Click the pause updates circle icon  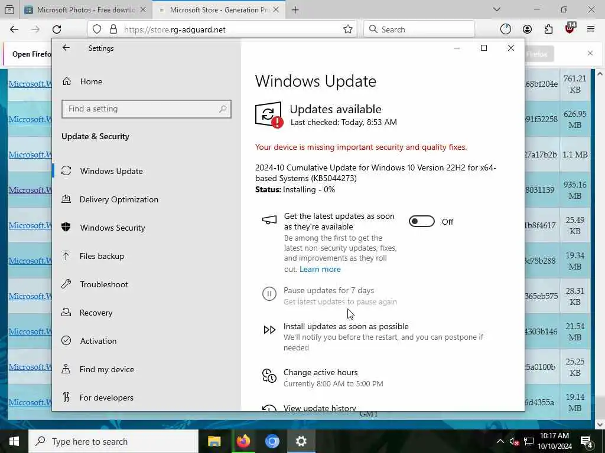[x=269, y=294]
